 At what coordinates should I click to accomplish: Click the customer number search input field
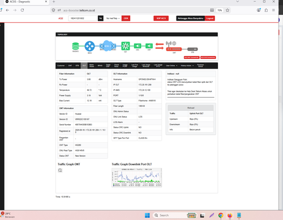coord(83,18)
